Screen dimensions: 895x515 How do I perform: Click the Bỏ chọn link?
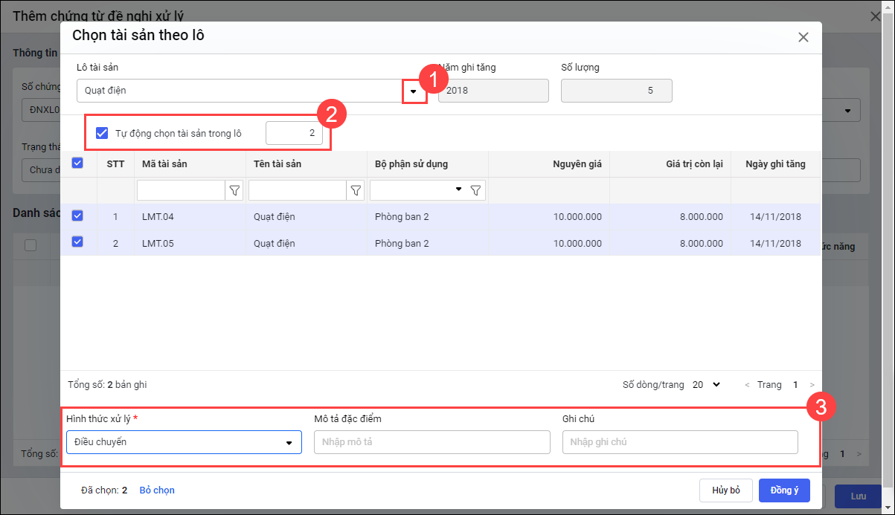pos(157,490)
